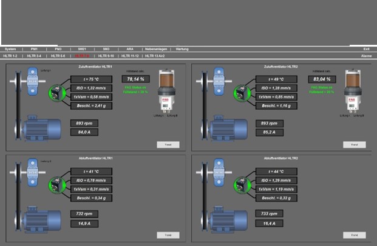Screen dimensions: 377x246
Task: Open Trend for Zuluftventilator HLTR1
Action: coord(165,145)
